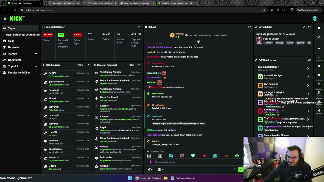Expand the Stüdyo sidebar section

point(36,54)
